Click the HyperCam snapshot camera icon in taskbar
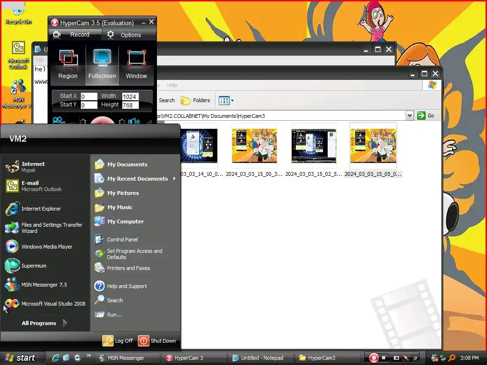The width and height of the screenshot is (487, 365). click(396, 358)
